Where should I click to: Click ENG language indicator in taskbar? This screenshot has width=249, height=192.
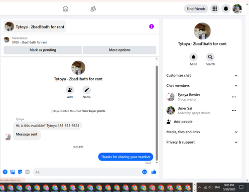click(x=217, y=188)
